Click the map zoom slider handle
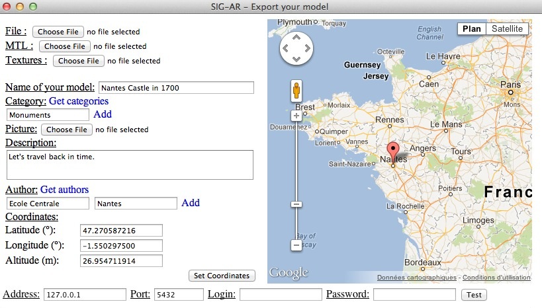The width and height of the screenshot is (542, 308). [x=296, y=204]
